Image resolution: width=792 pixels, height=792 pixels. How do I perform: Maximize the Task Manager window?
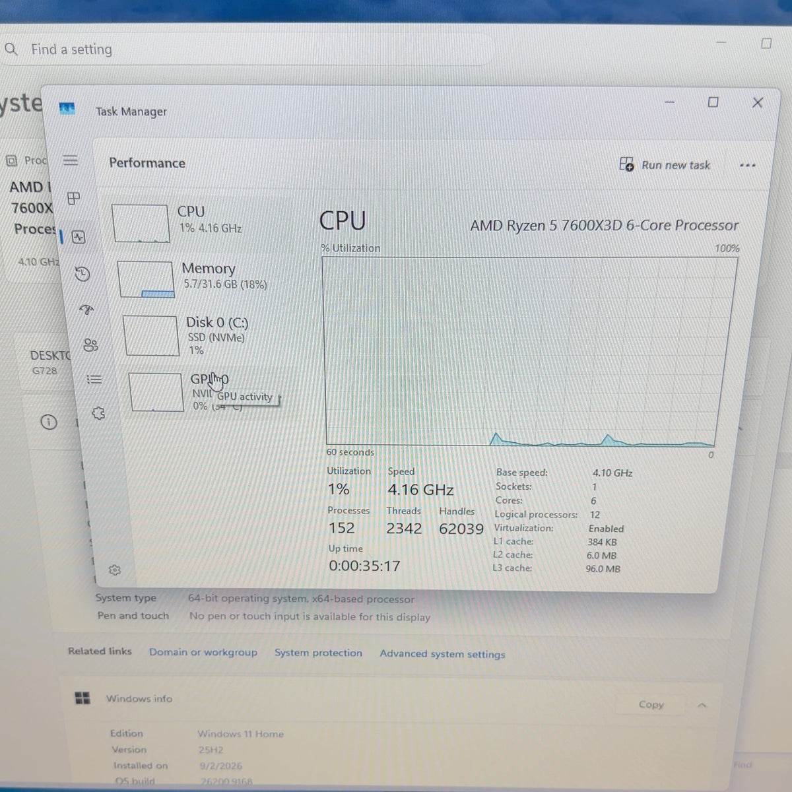tap(713, 102)
